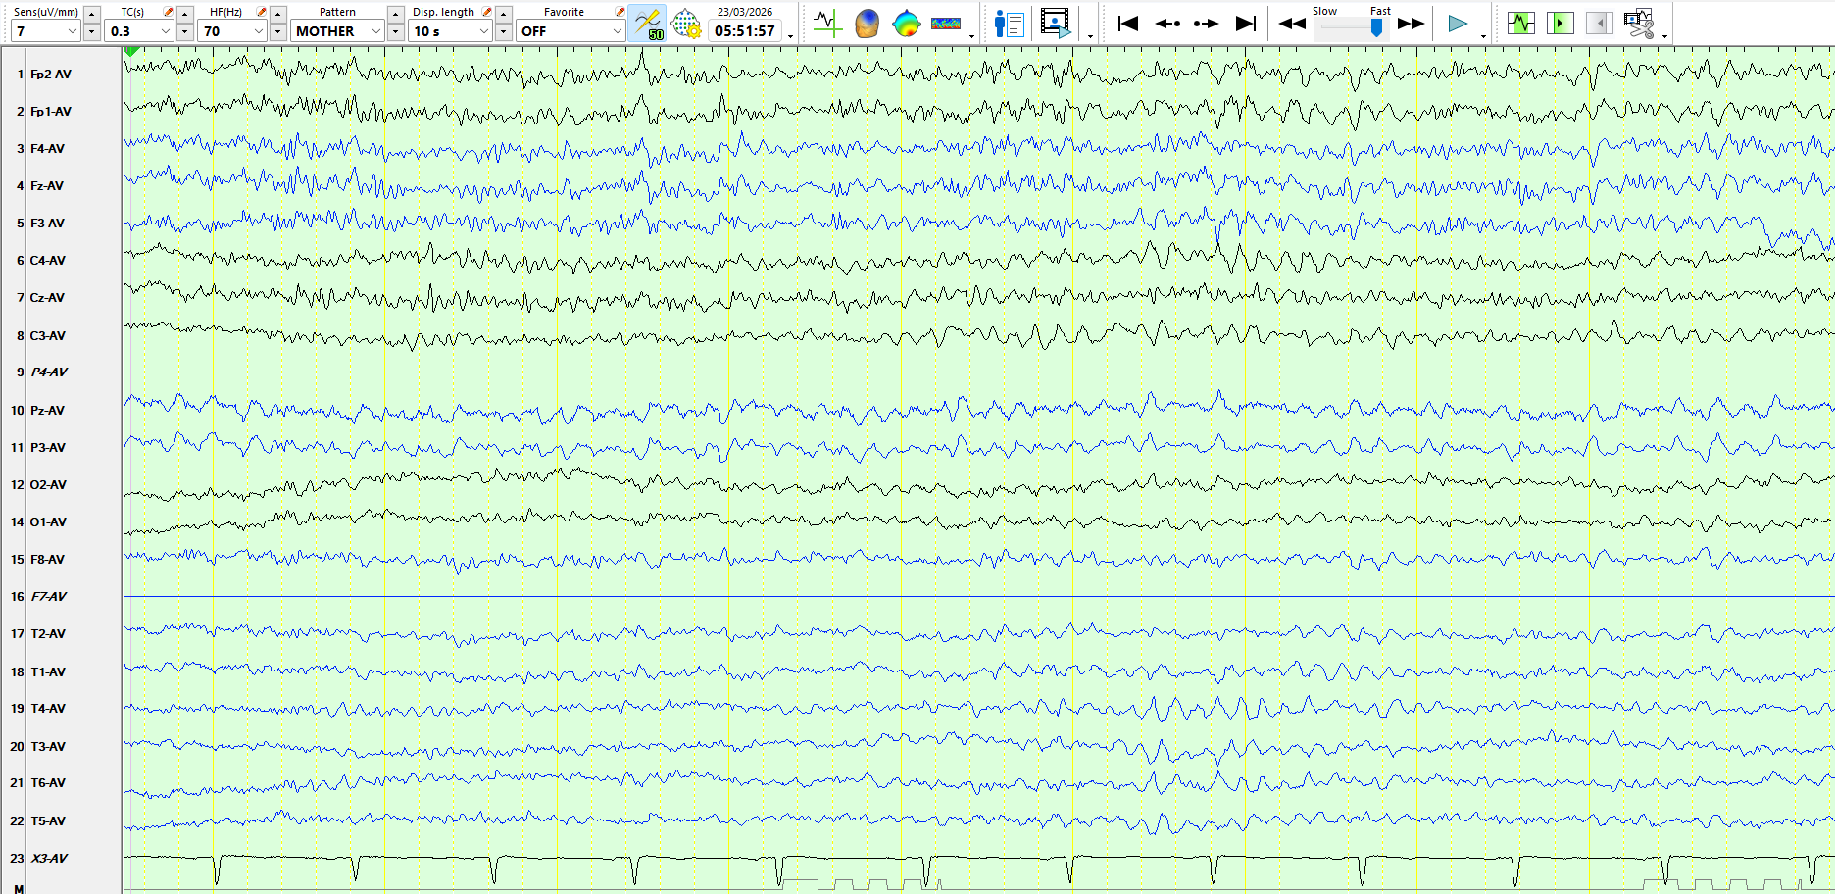This screenshot has height=894, width=1835.
Task: Step HF(Hz) down with the down arrow
Action: coord(278,32)
